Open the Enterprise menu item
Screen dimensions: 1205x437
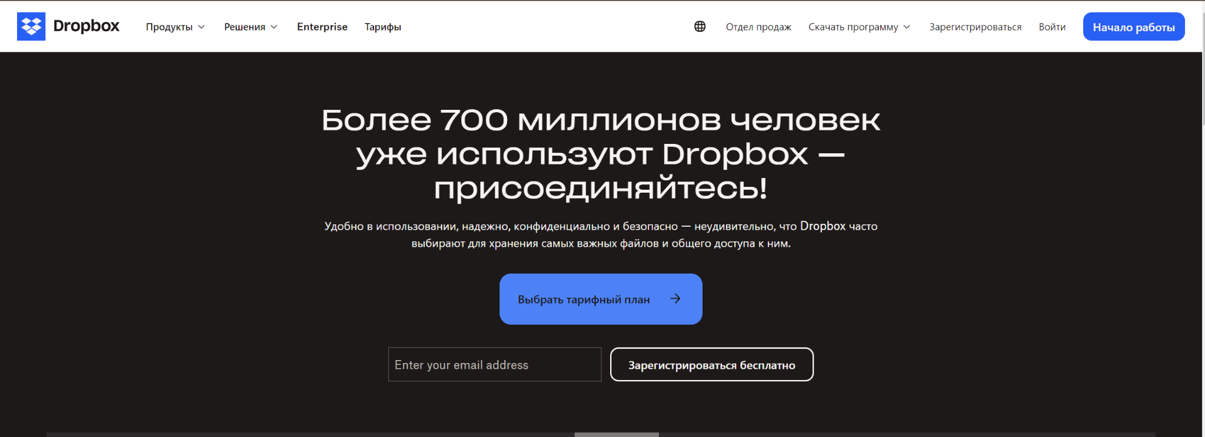pyautogui.click(x=322, y=27)
